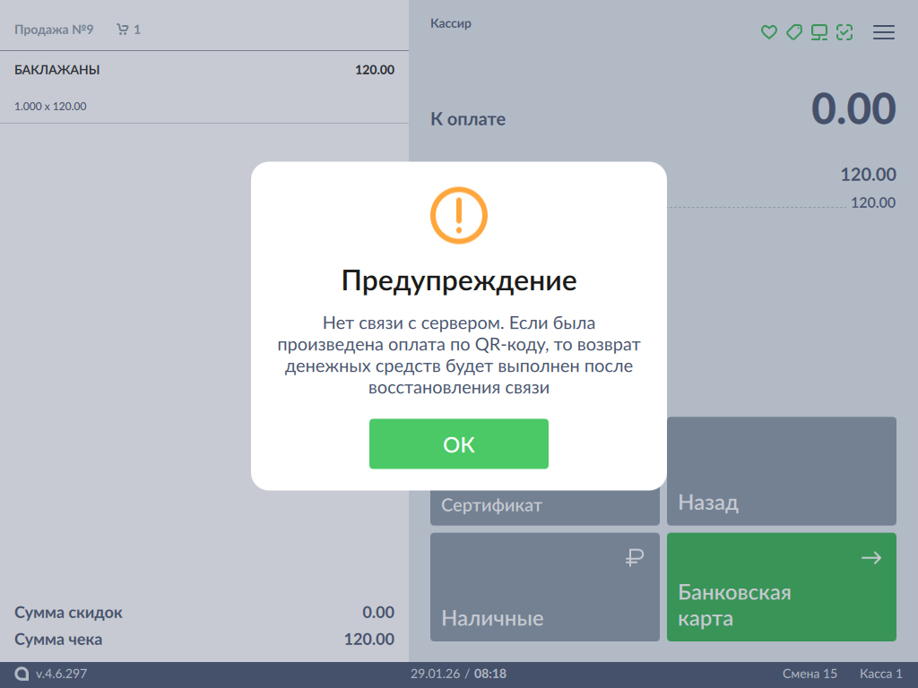The width and height of the screenshot is (918, 688).
Task: Select Наличные cash payment
Action: [x=544, y=588]
